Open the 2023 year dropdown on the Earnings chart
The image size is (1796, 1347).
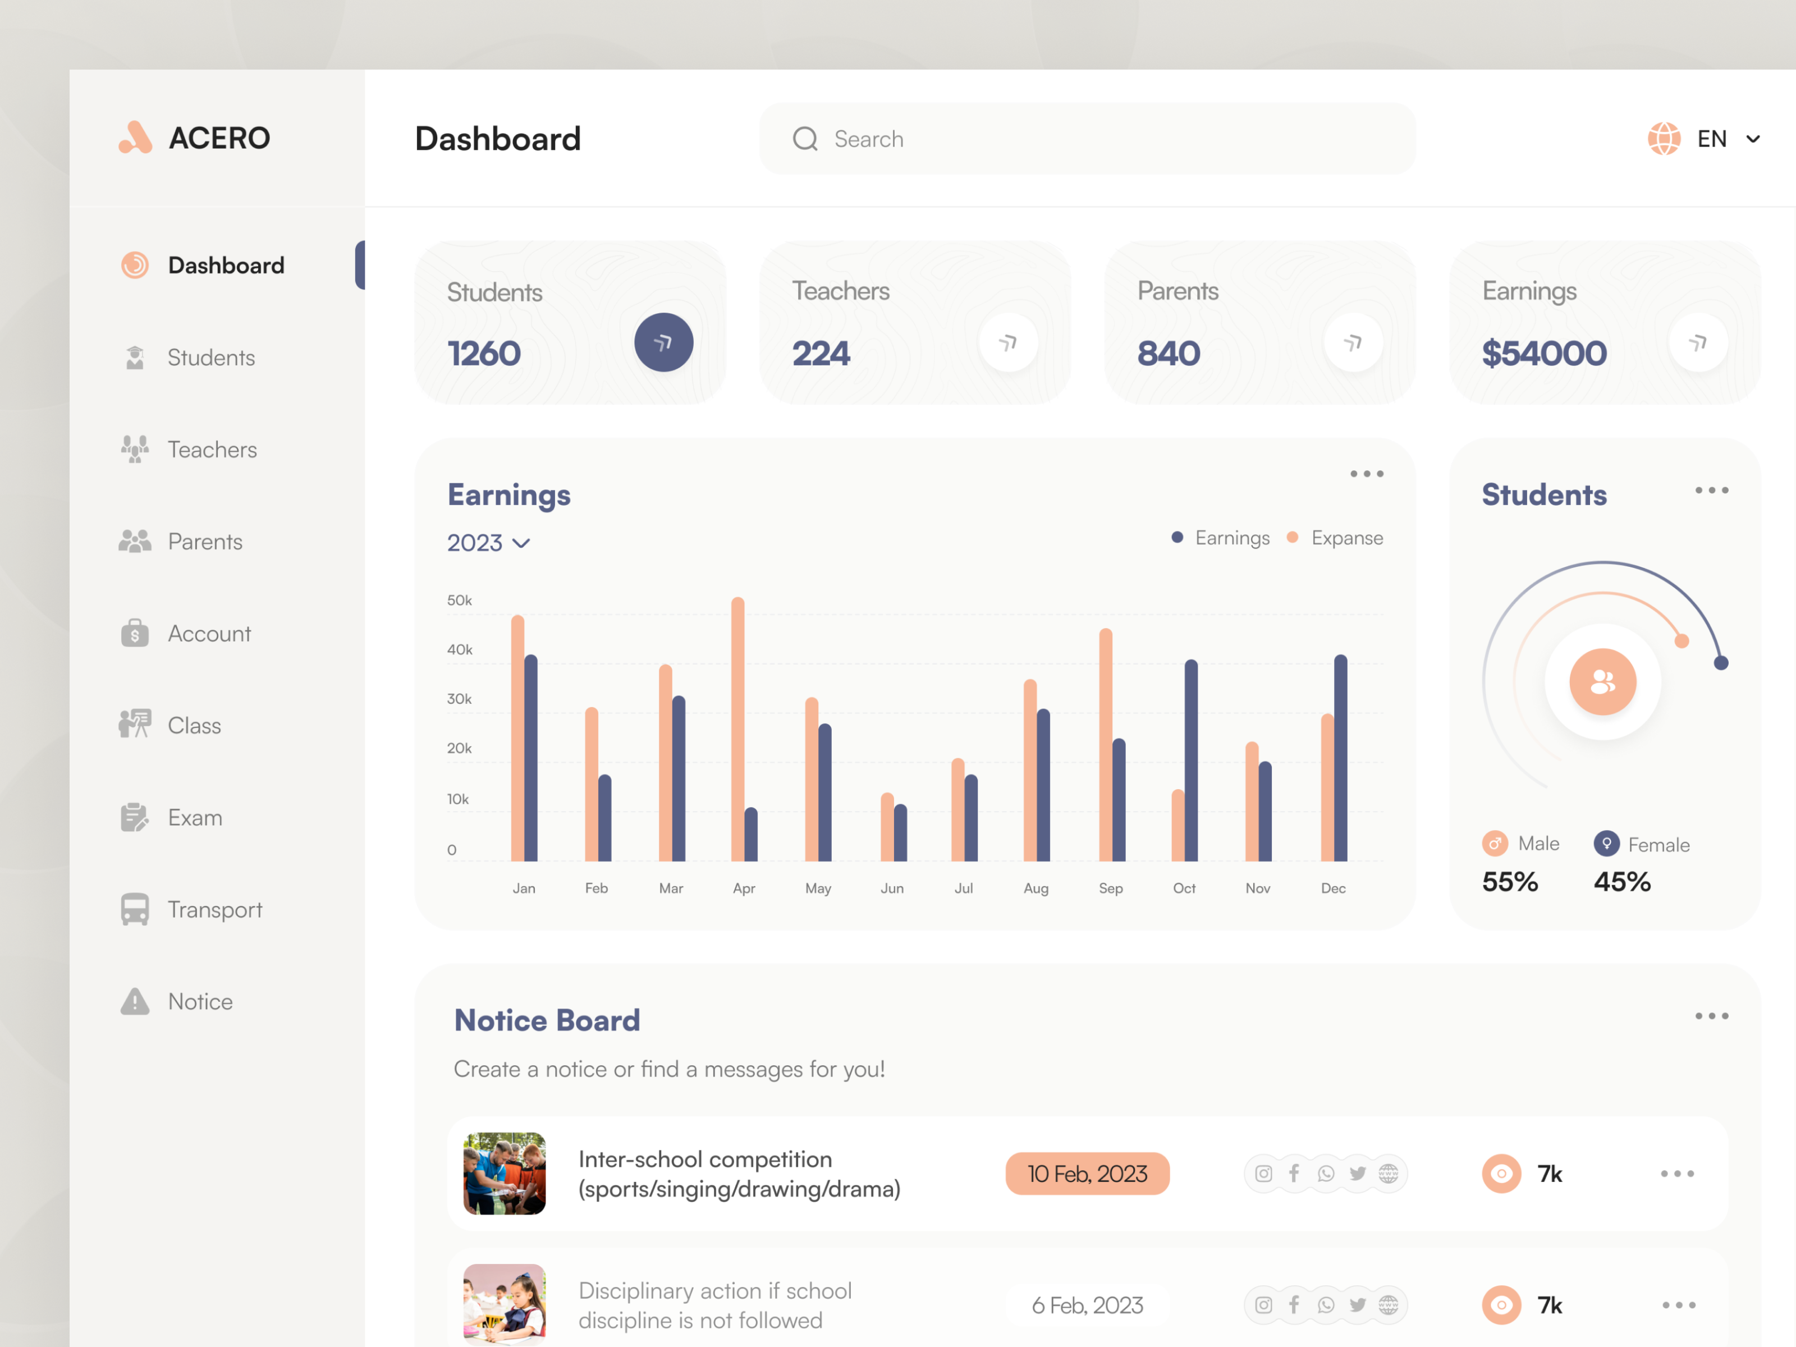(488, 542)
